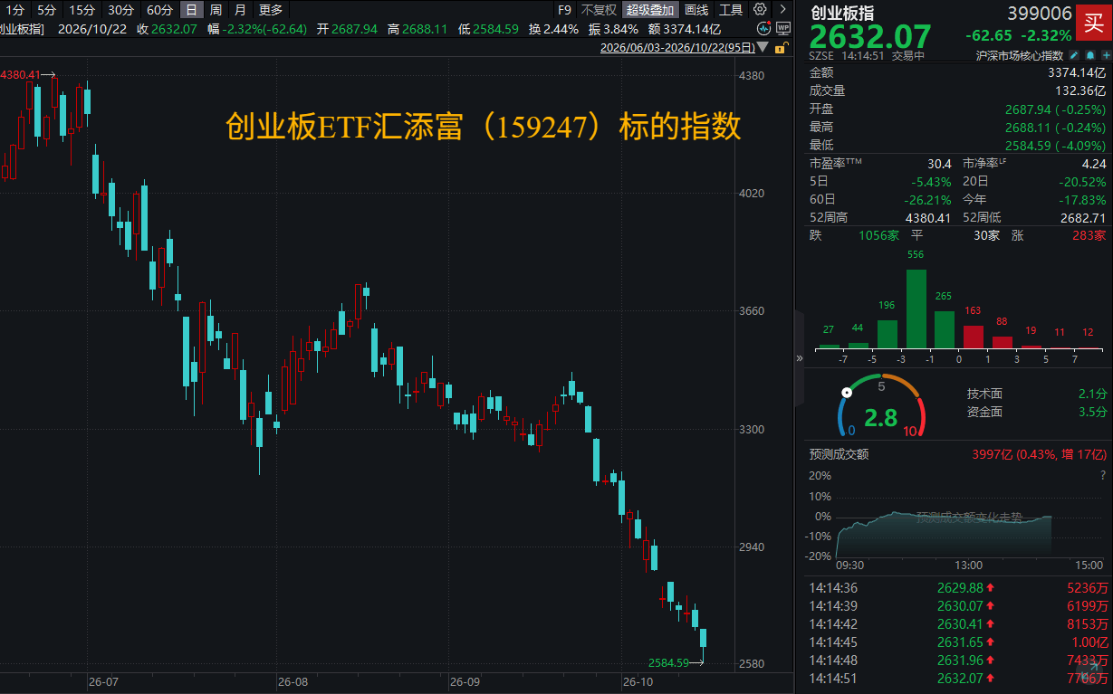Click the question mark help icon

point(1102,475)
